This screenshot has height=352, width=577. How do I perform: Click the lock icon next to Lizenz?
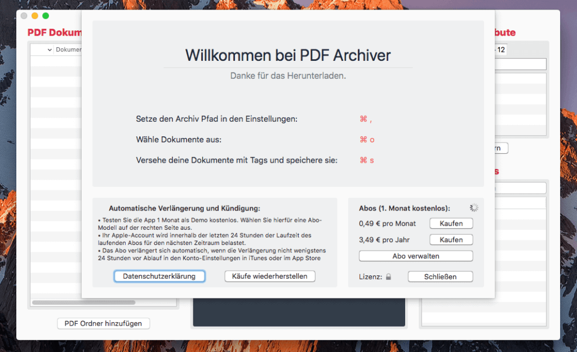pos(389,276)
